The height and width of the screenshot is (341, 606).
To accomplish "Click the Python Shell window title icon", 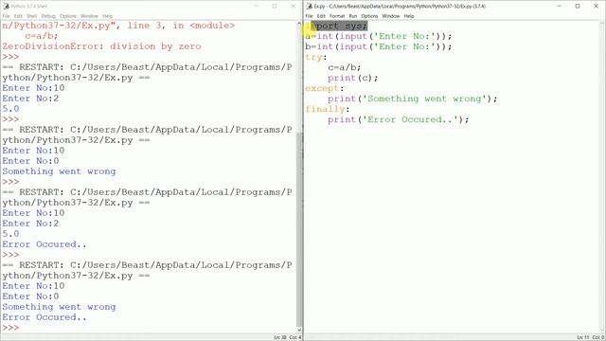I will 6,7.
